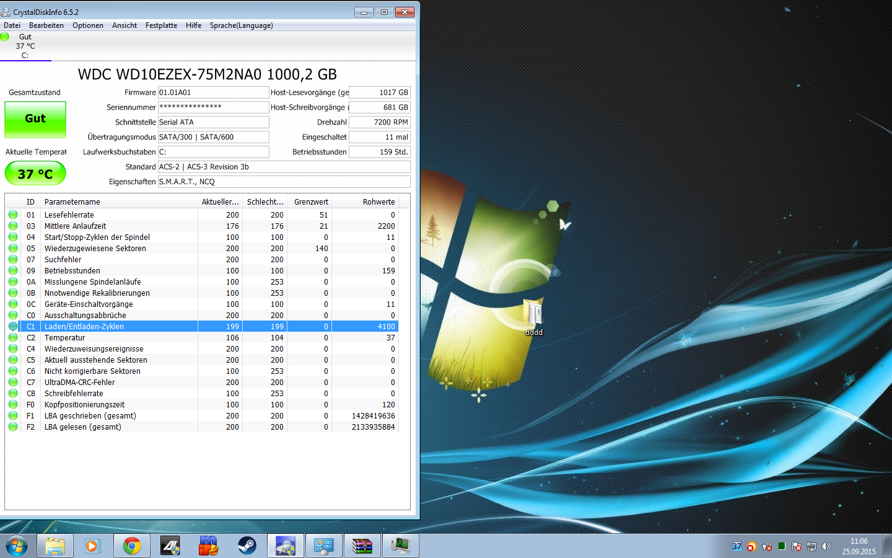Open the Bearbeiten menu
This screenshot has height=558, width=892.
tap(46, 25)
